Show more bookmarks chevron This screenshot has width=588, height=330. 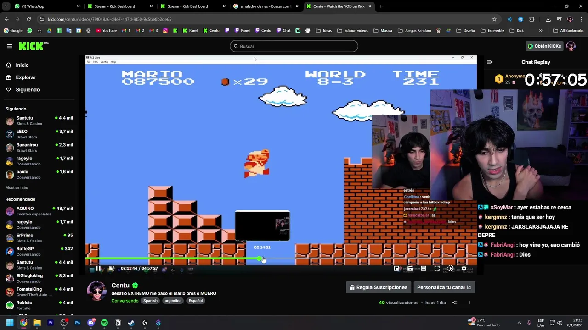pyautogui.click(x=541, y=31)
